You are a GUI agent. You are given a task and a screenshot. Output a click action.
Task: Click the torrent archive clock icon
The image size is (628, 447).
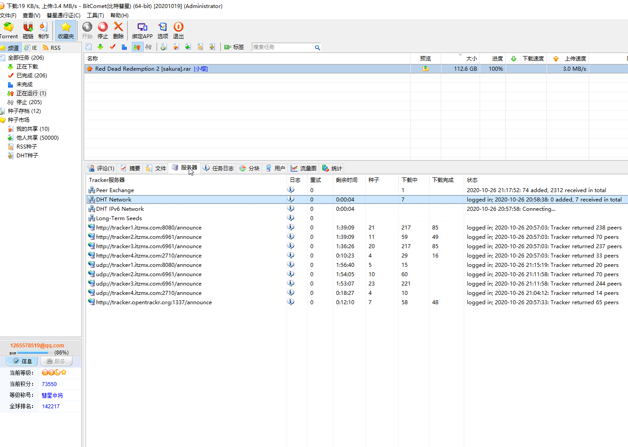coord(164,47)
